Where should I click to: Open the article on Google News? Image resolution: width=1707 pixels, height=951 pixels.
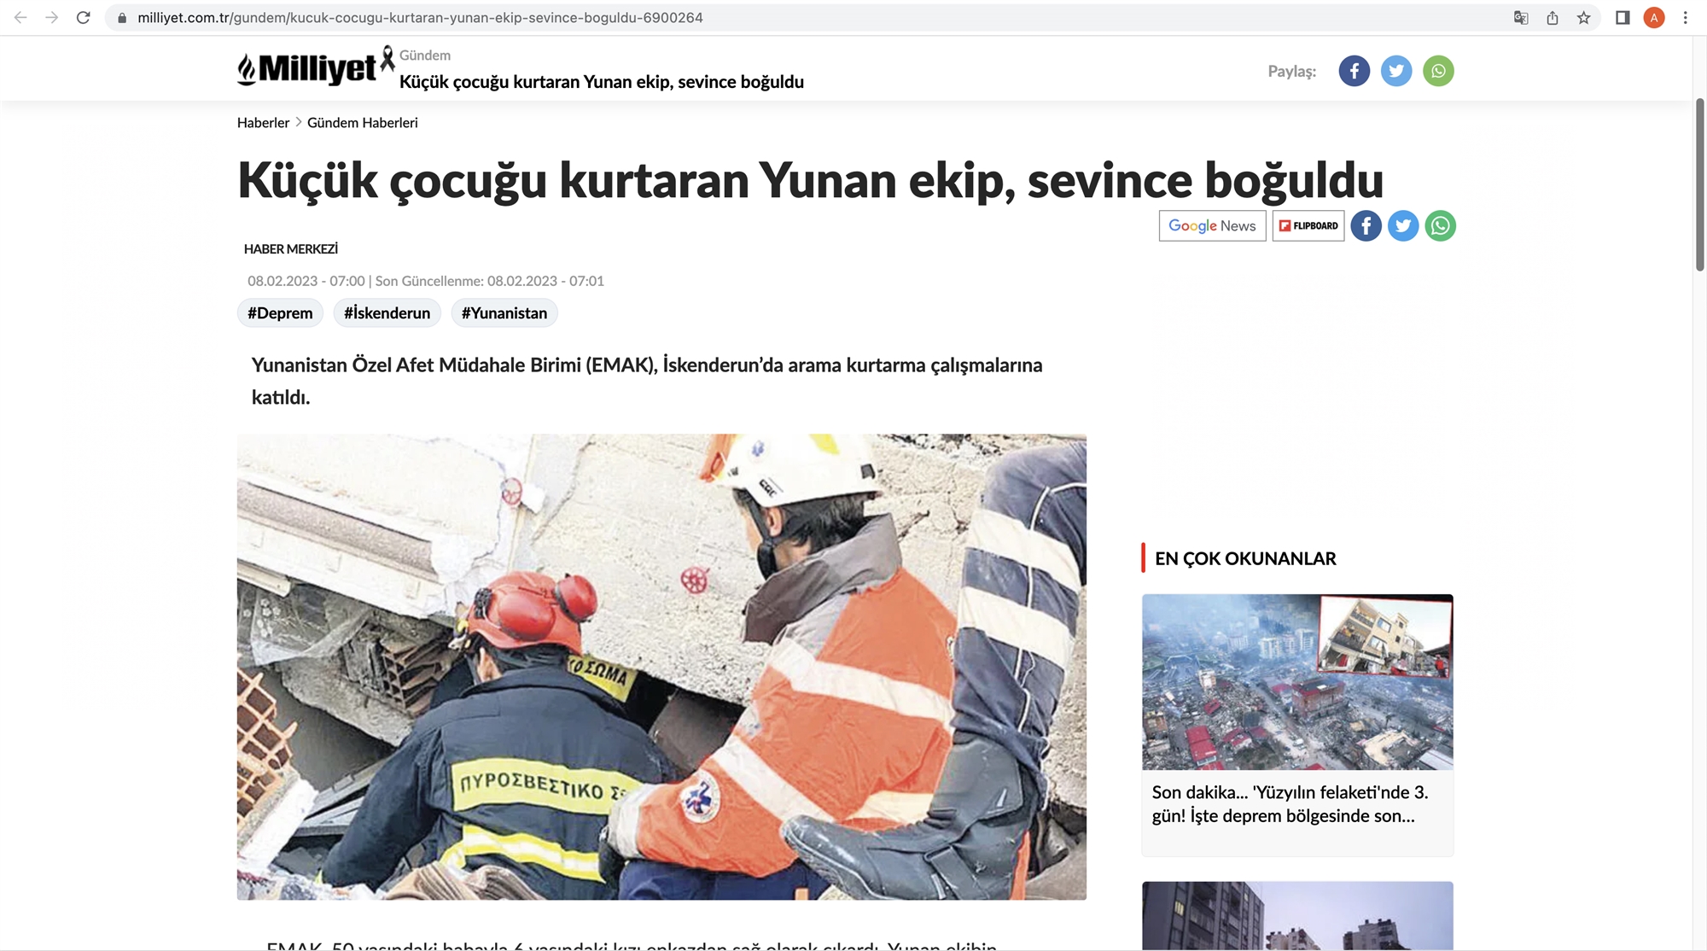1212,225
